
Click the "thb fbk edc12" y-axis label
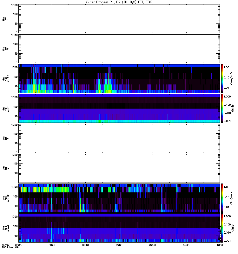(6, 78)
